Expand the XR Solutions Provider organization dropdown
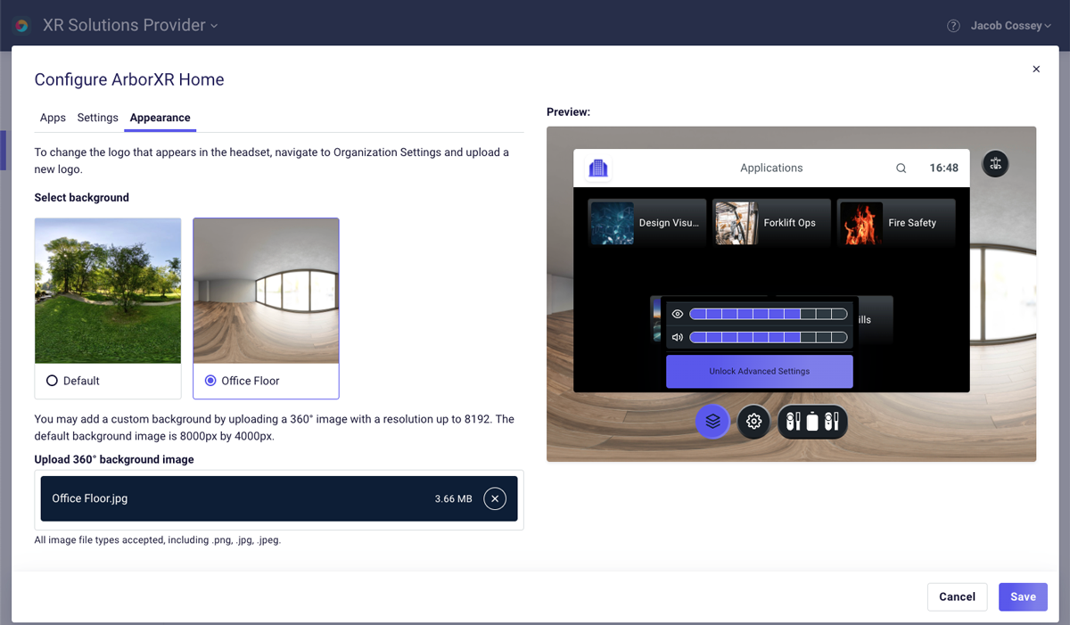 pos(130,26)
